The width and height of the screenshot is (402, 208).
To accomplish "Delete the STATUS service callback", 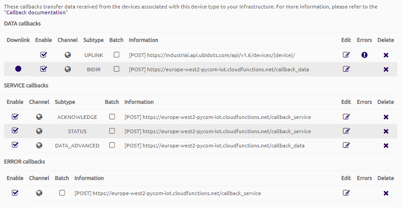I will click(x=386, y=131).
